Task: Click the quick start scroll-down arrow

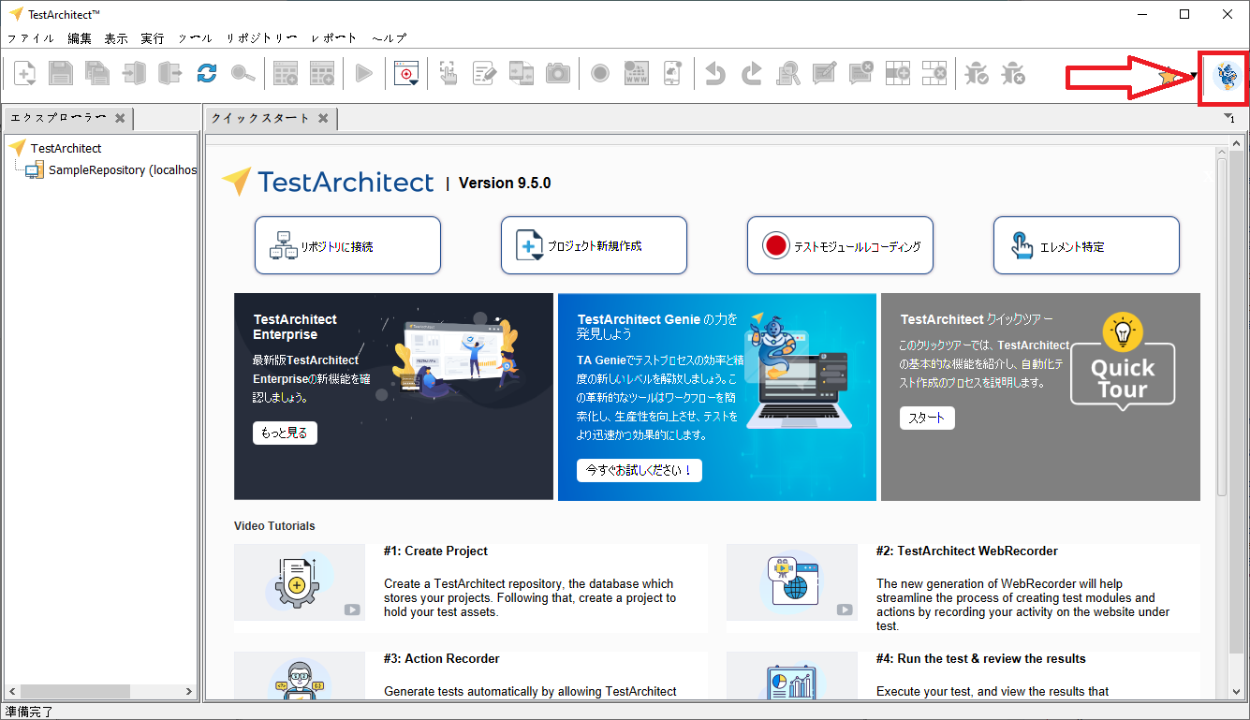Action: [x=1236, y=691]
